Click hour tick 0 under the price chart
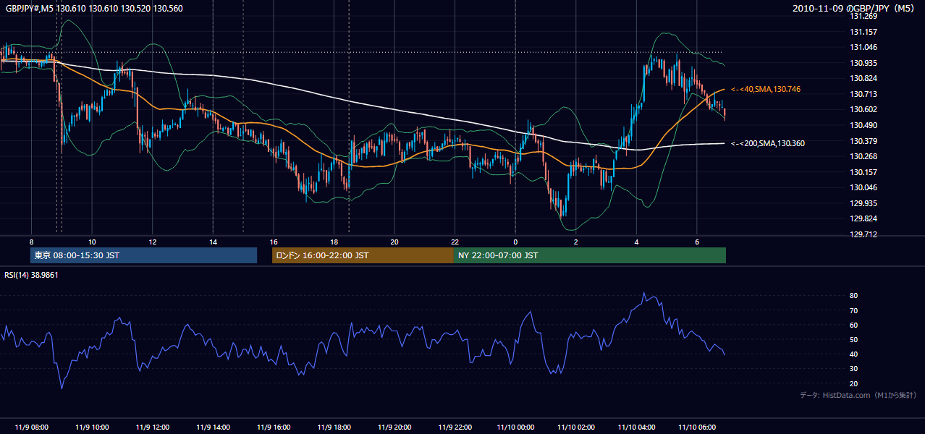Viewport: 925px width, 434px height. tap(515, 242)
